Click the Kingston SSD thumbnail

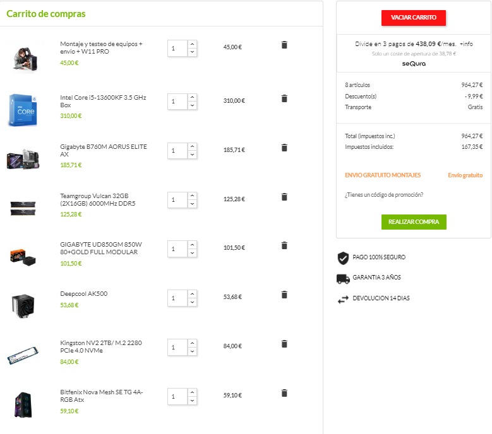point(23,355)
